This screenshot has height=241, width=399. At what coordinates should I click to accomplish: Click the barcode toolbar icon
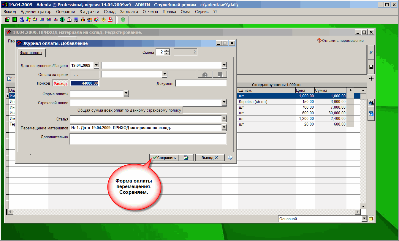tap(76, 20)
